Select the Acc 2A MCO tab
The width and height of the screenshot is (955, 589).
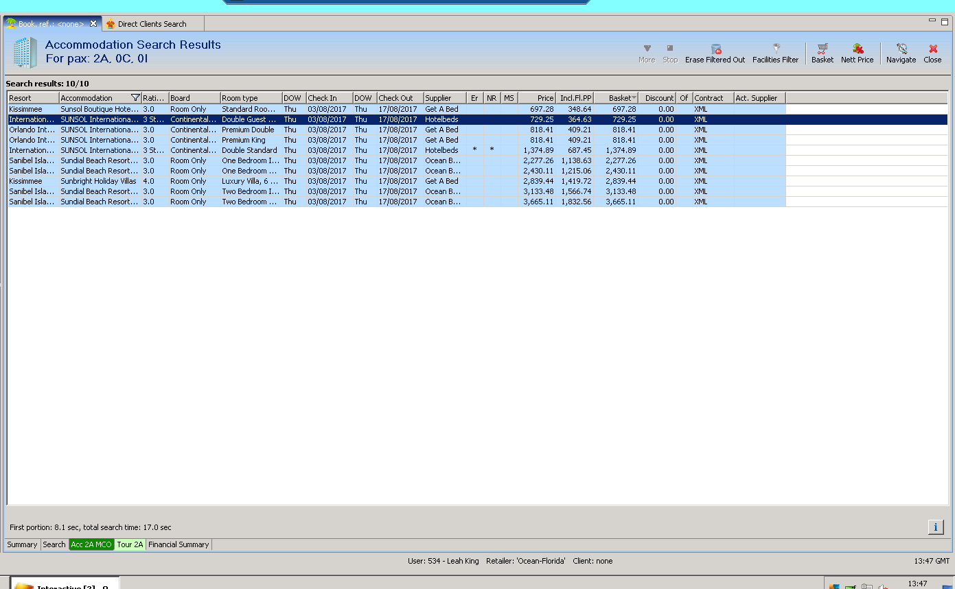91,544
